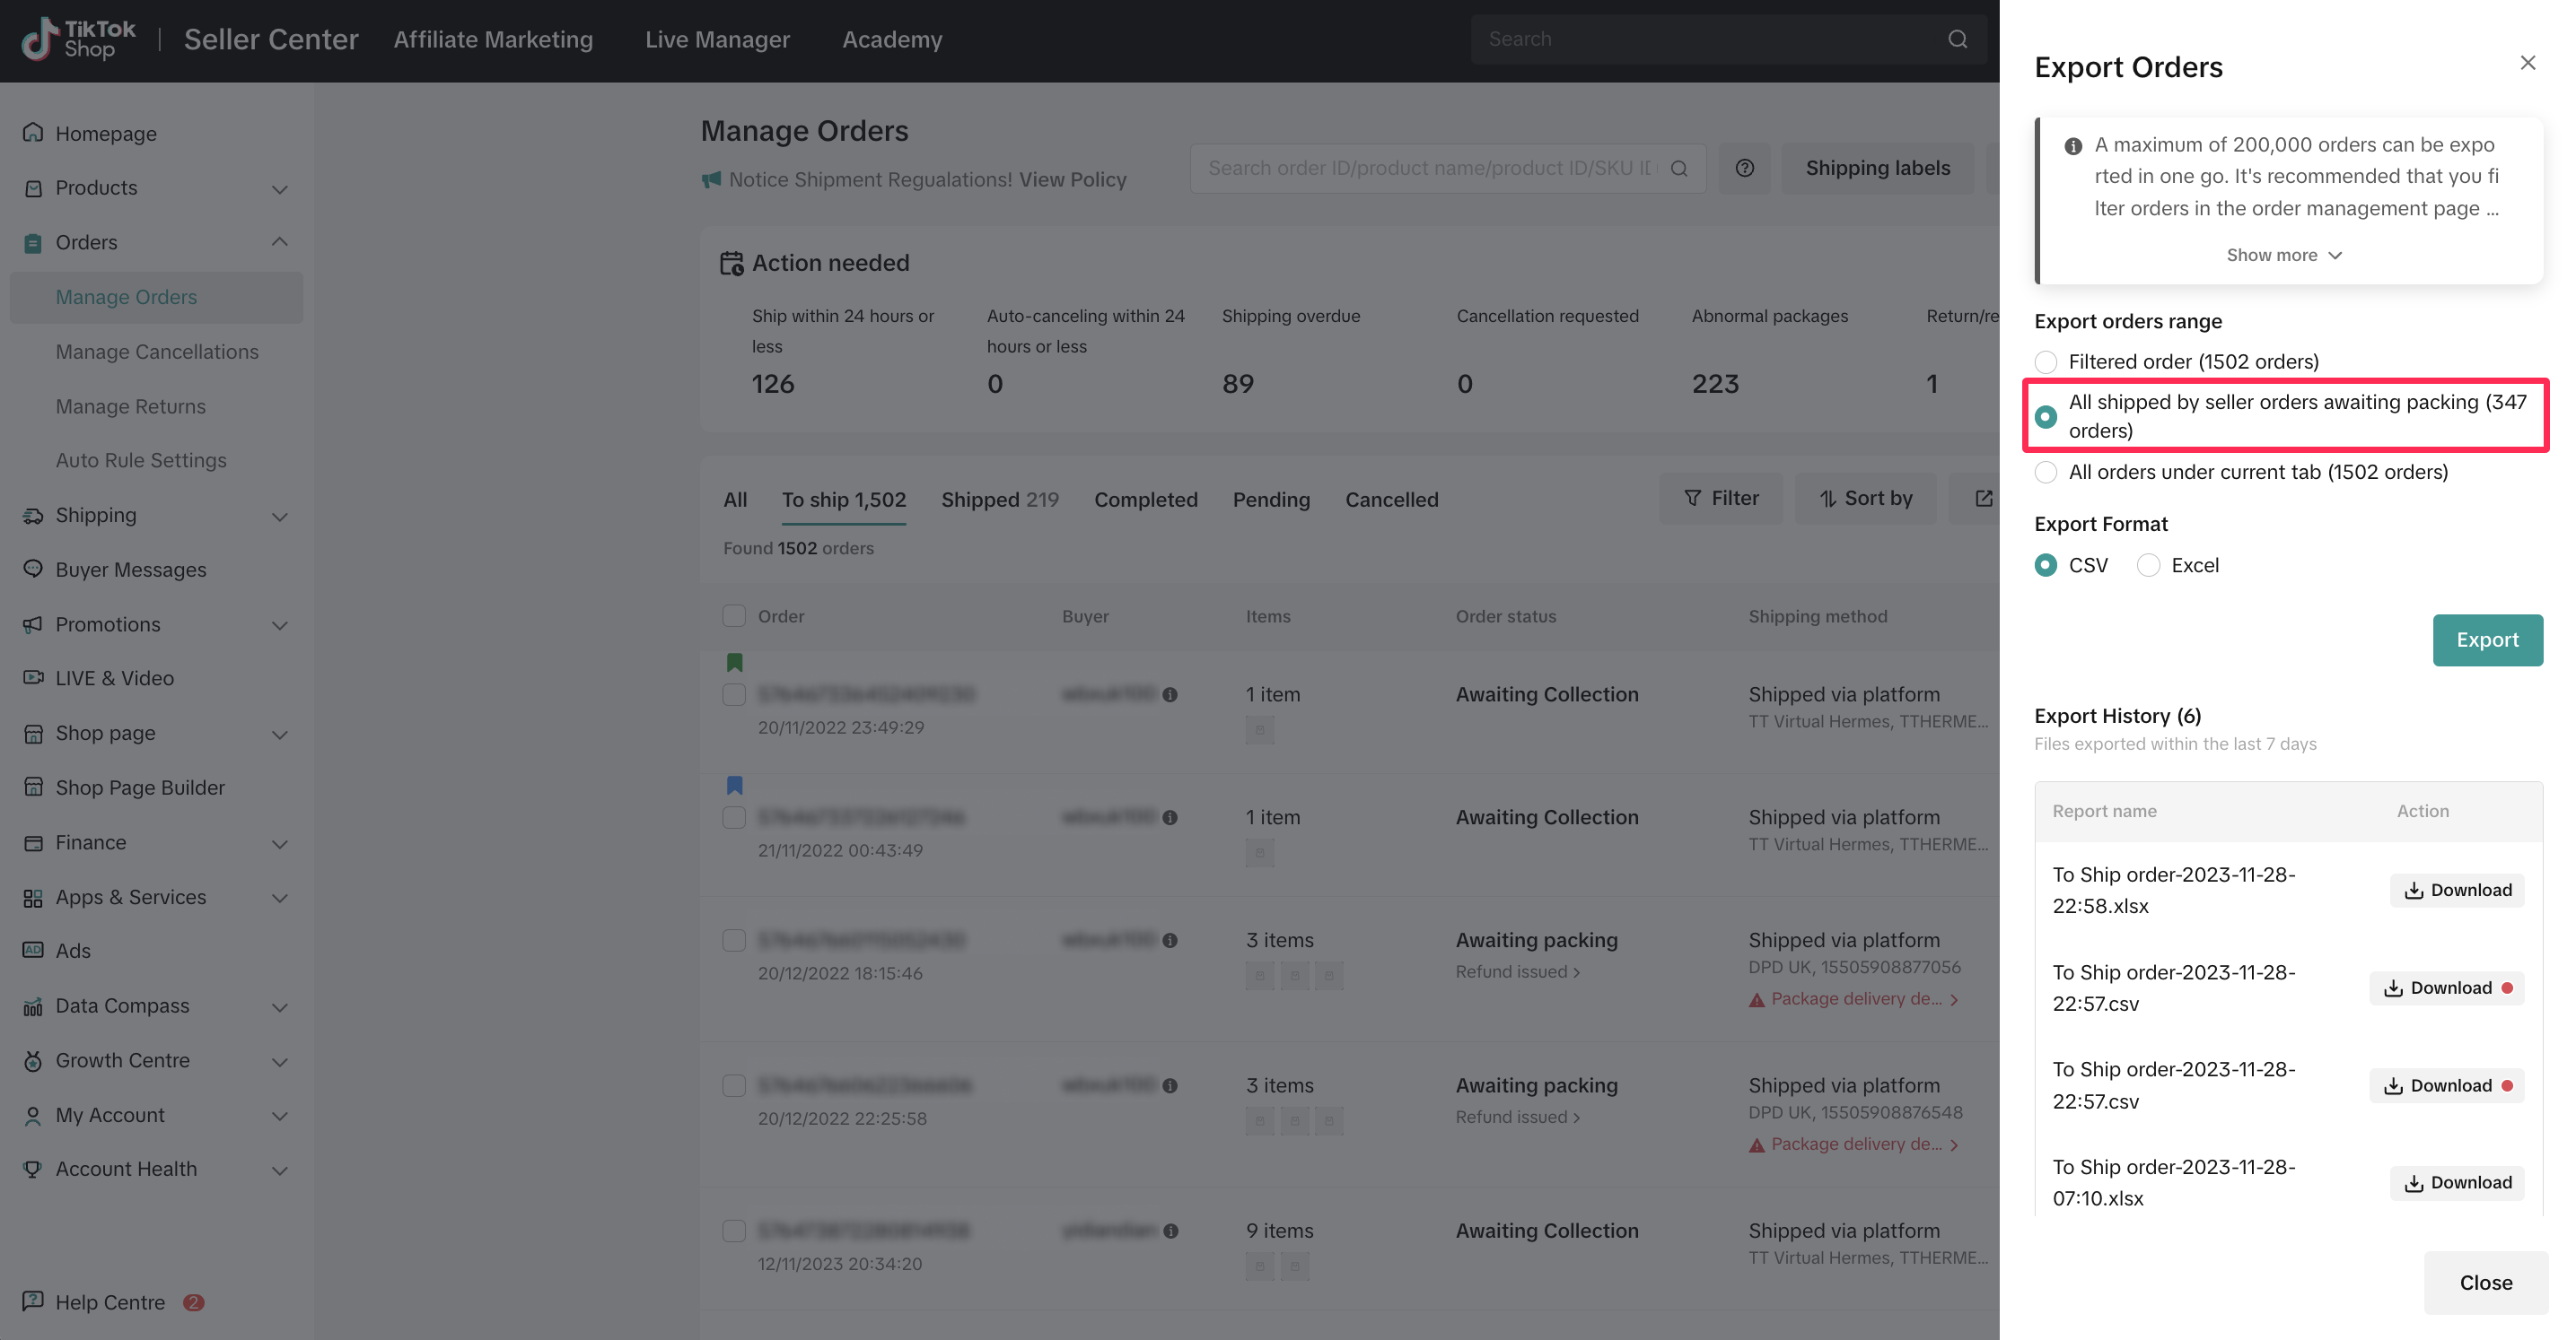
Task: Click the search magnifier icon in top bar
Action: pyautogui.click(x=1957, y=39)
